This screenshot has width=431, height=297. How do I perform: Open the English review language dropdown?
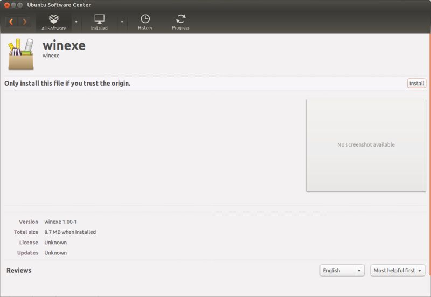[x=342, y=271]
